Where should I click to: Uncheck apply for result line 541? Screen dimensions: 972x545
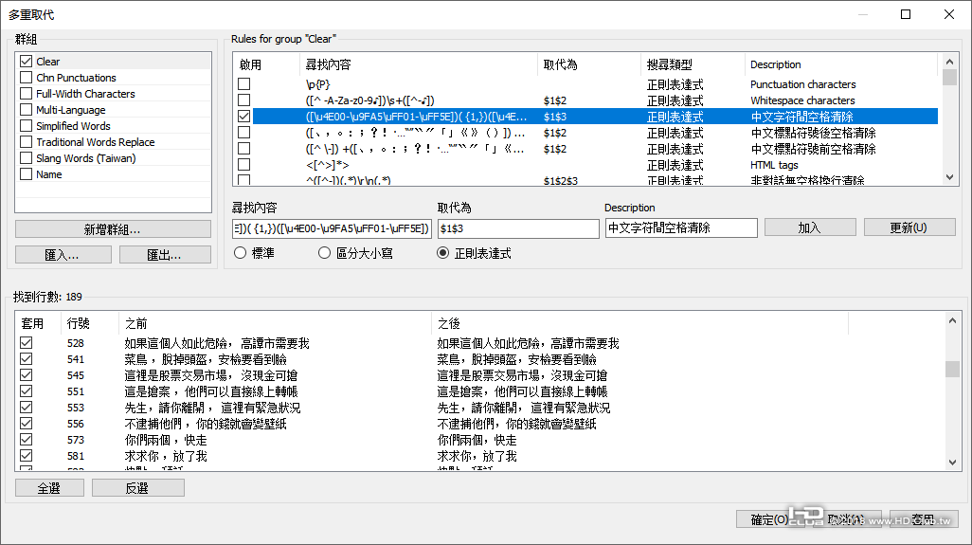point(26,359)
